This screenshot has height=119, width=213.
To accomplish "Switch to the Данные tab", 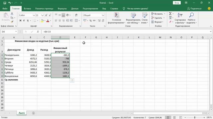I will (x=75, y=9).
